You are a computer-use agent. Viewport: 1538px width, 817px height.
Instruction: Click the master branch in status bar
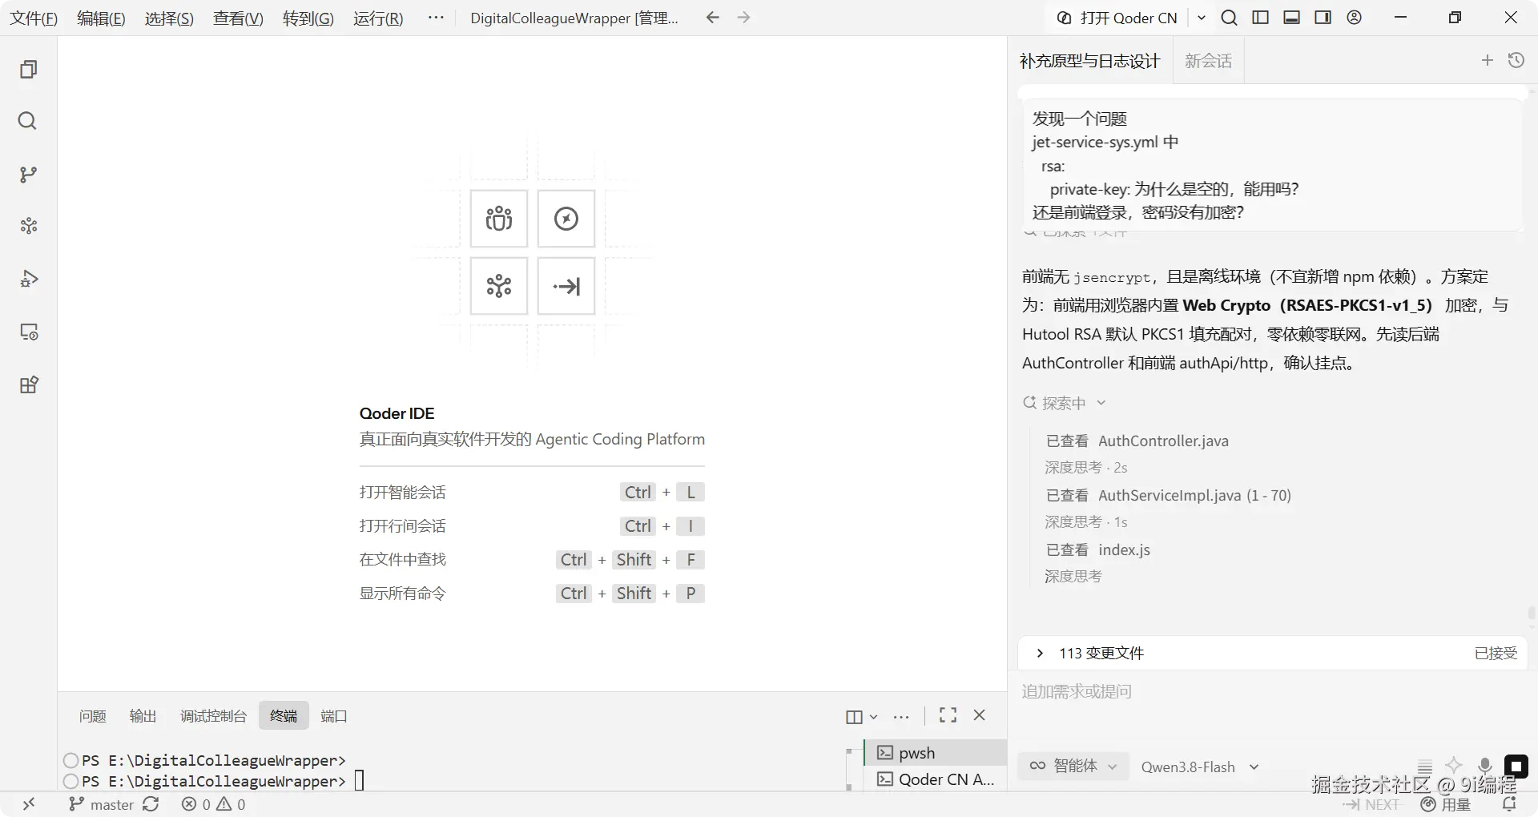102,805
